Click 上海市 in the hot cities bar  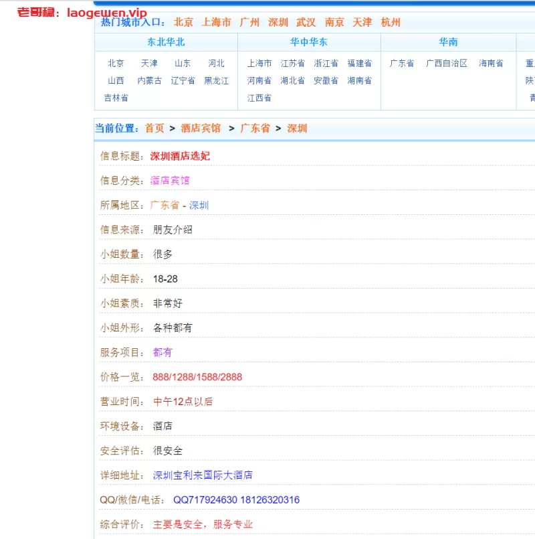click(216, 22)
